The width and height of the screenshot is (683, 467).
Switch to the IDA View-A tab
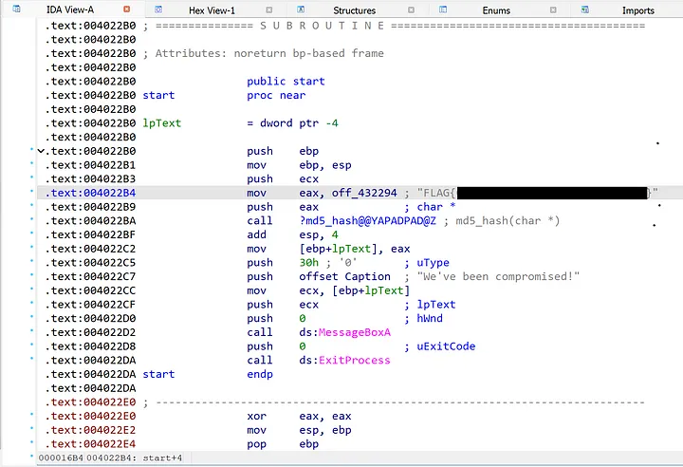69,10
